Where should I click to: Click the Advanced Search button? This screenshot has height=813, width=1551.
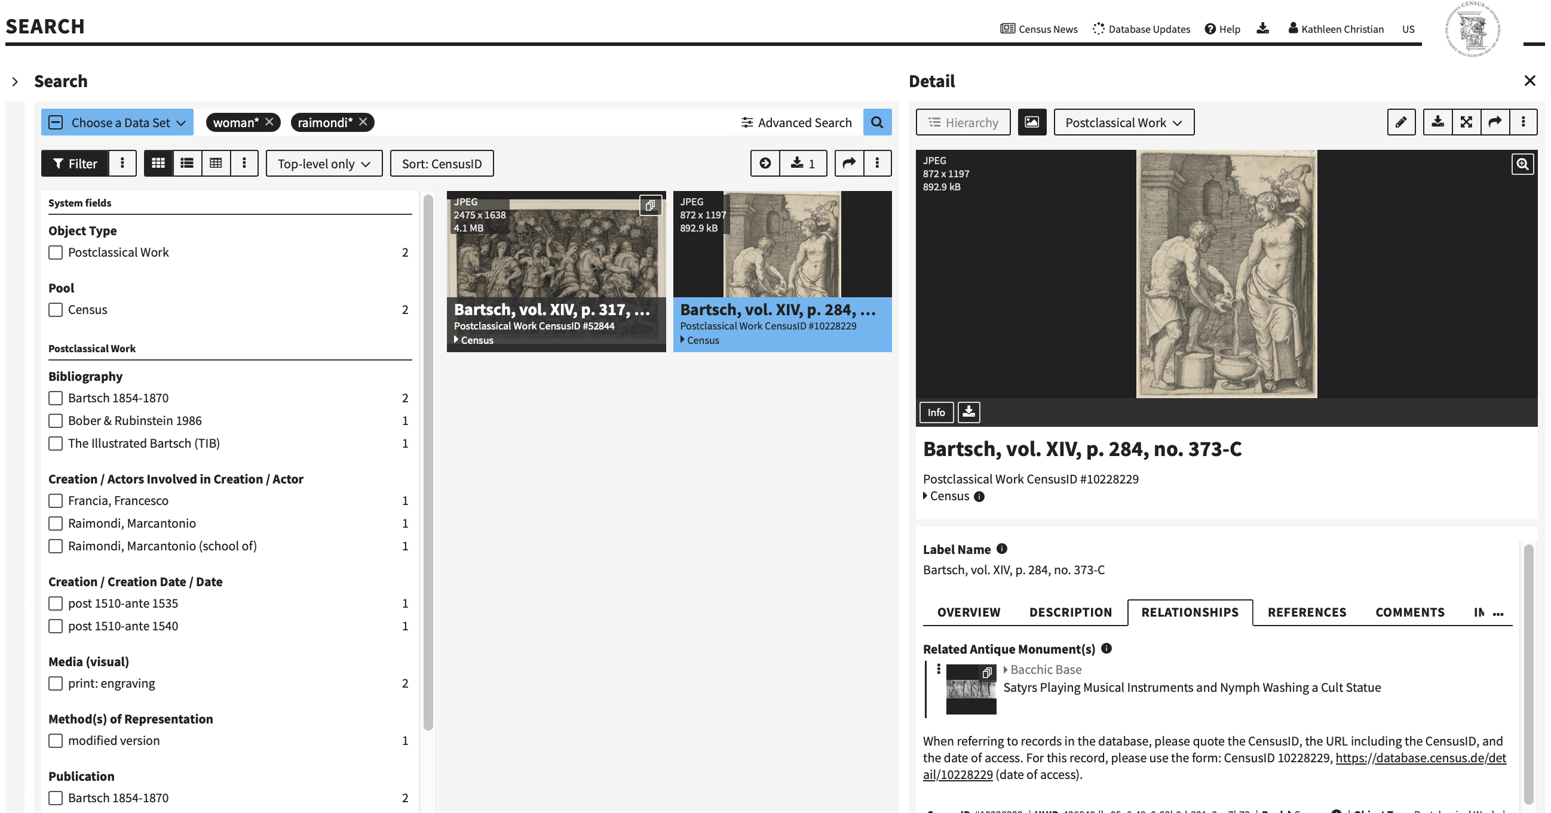point(796,123)
